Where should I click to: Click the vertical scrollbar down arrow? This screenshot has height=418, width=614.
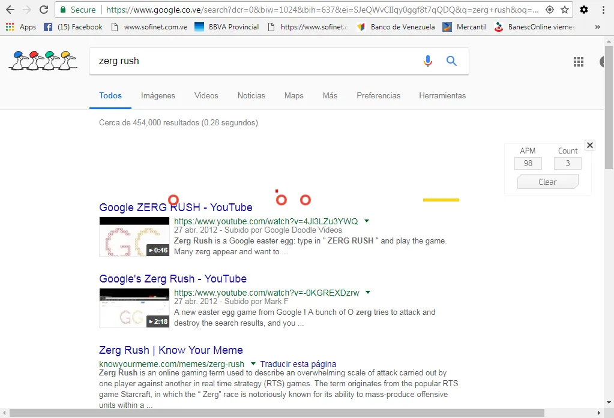point(609,402)
